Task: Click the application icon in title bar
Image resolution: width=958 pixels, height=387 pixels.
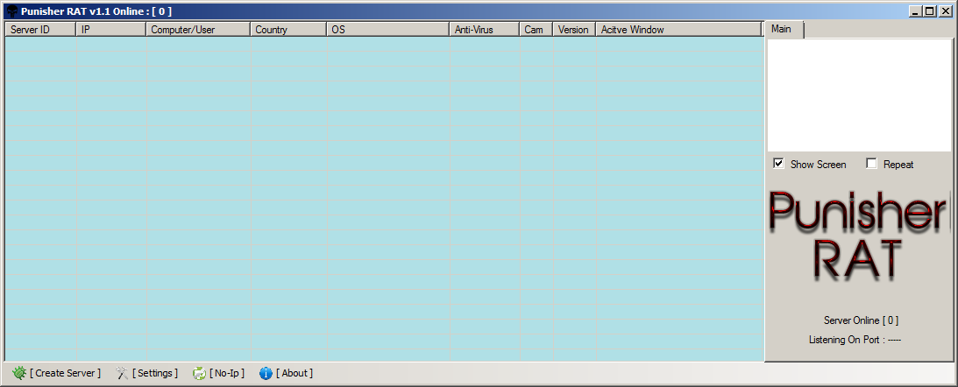Action: pos(11,11)
